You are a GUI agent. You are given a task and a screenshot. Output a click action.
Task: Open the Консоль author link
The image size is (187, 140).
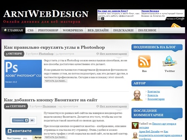pos(153,95)
